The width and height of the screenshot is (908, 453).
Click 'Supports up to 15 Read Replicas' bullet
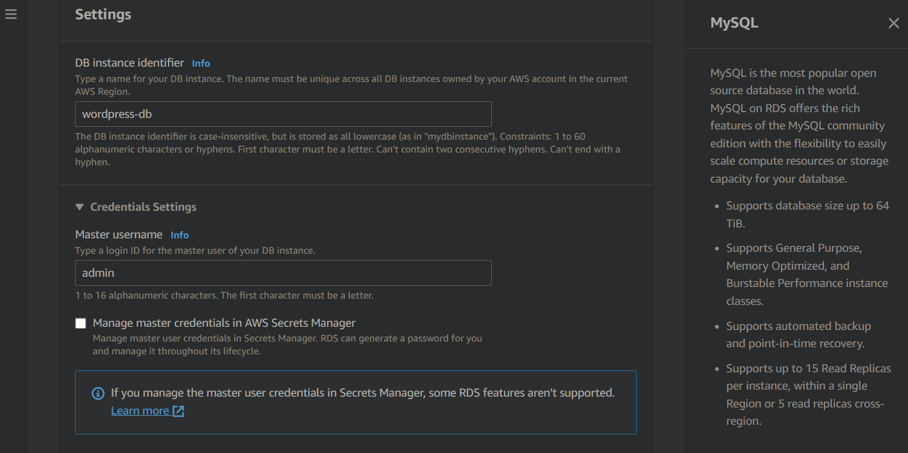(x=809, y=395)
